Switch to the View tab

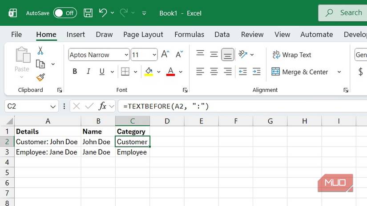click(282, 35)
